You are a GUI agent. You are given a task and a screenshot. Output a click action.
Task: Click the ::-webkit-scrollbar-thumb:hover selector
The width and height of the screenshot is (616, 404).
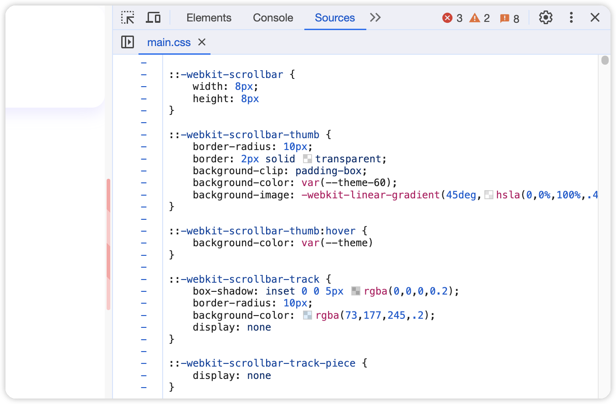(268, 231)
